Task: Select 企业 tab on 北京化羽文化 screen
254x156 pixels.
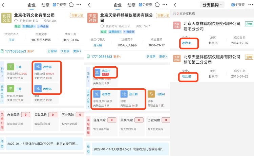Action: pyautogui.click(x=31, y=5)
